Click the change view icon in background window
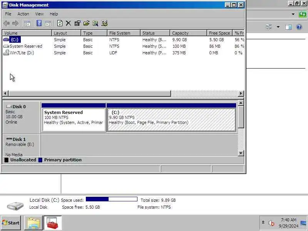 point(268,27)
